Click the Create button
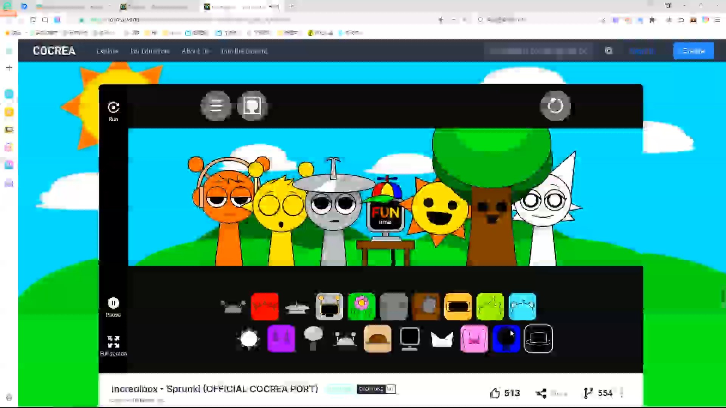Viewport: 726px width, 408px height. point(693,51)
